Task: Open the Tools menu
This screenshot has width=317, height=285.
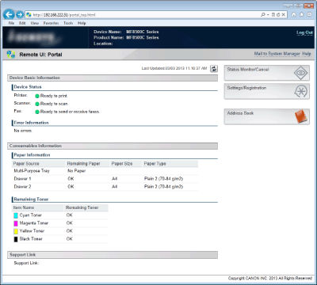Action: [68, 23]
